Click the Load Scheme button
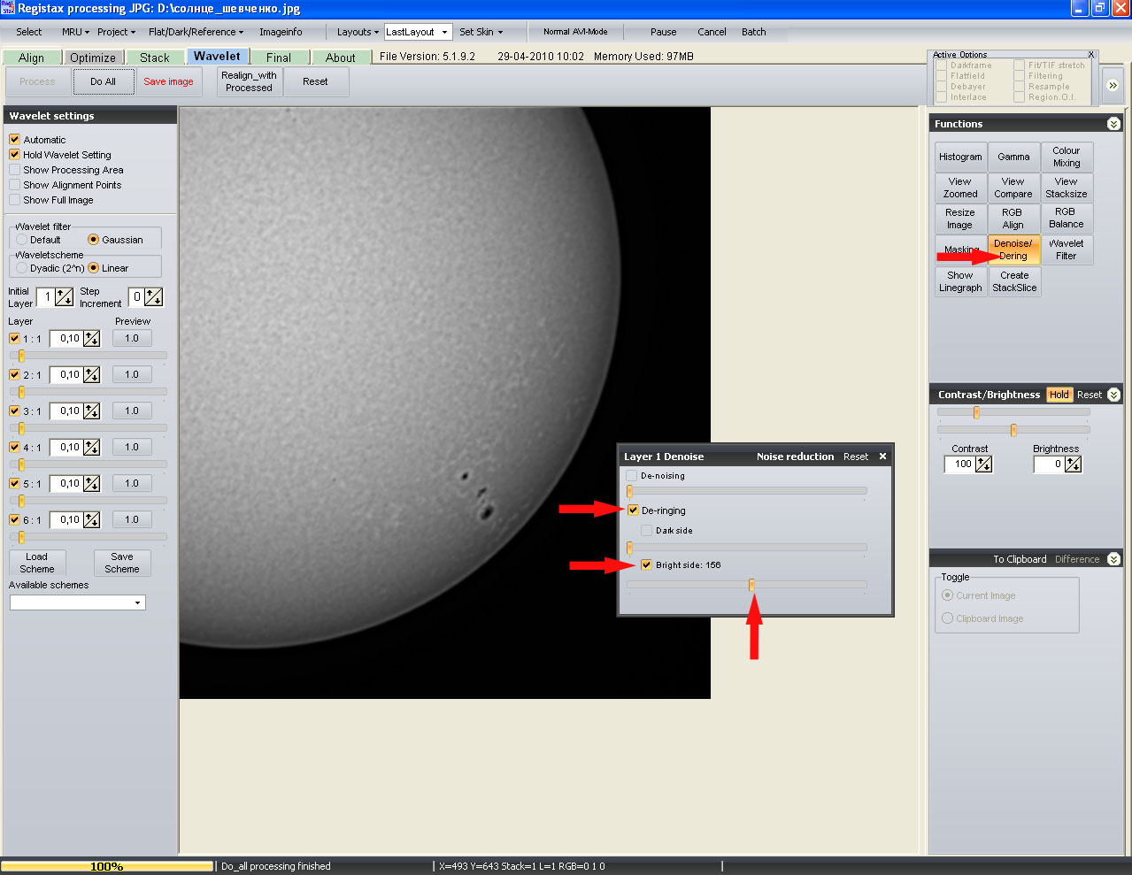This screenshot has height=875, width=1132. [37, 563]
